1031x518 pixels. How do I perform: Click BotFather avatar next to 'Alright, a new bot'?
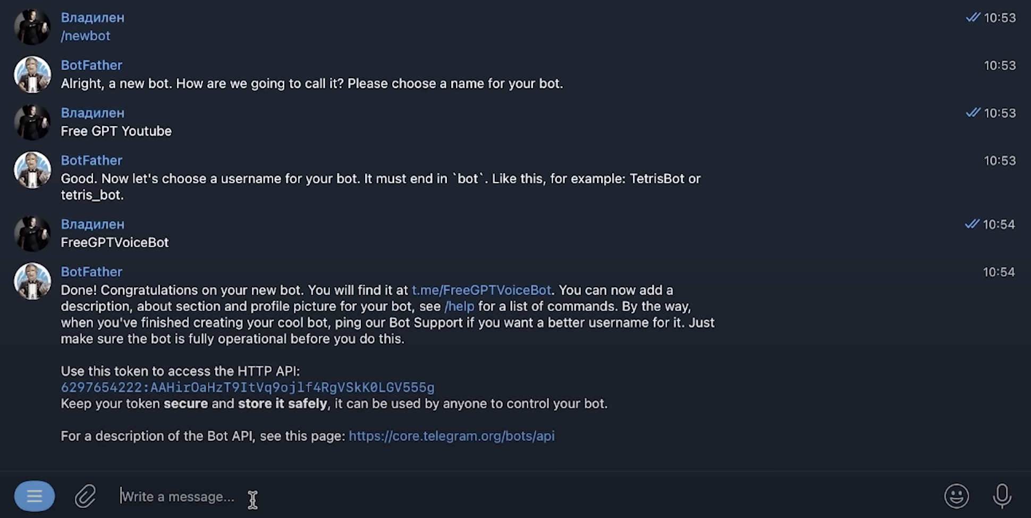[x=32, y=74]
